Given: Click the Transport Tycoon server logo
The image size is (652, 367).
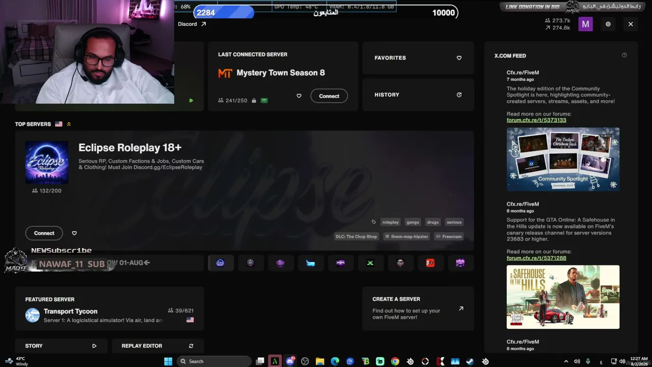Looking at the screenshot, I should [33, 315].
